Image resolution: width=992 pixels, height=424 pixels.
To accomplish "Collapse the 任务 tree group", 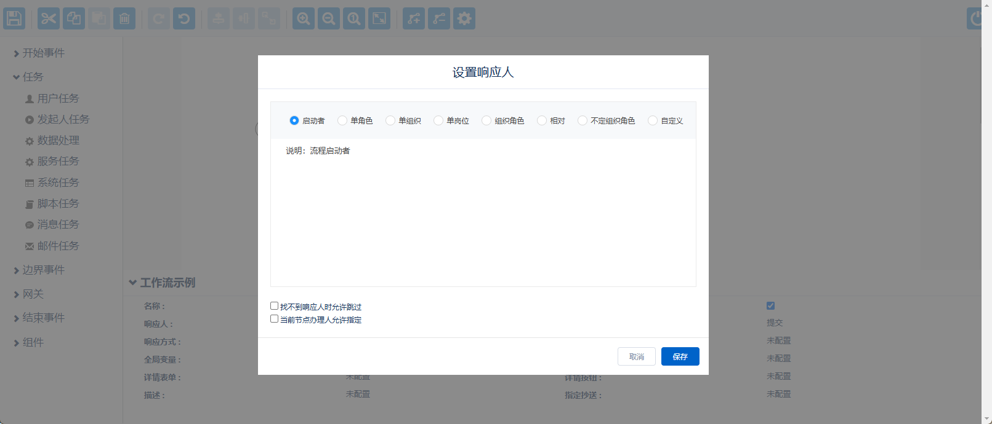I will [x=17, y=77].
